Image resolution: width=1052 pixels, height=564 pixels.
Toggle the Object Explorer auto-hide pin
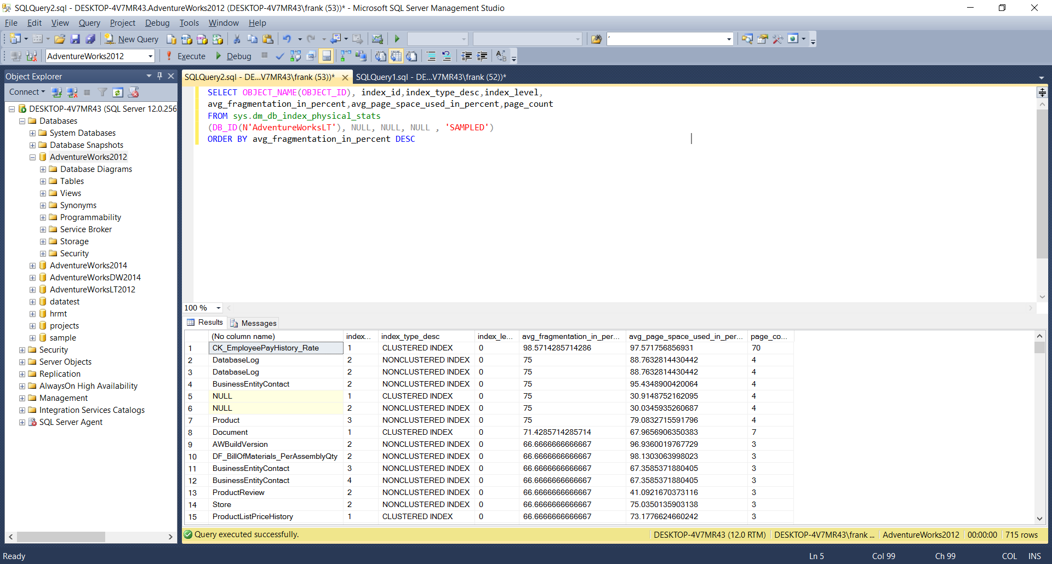(x=159, y=76)
